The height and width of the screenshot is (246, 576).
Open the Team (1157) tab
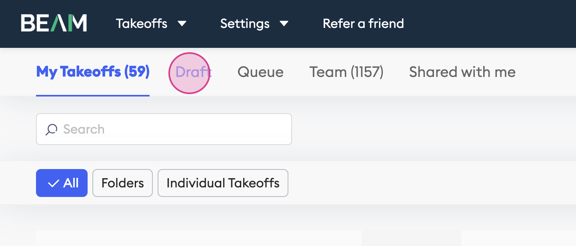click(x=346, y=72)
